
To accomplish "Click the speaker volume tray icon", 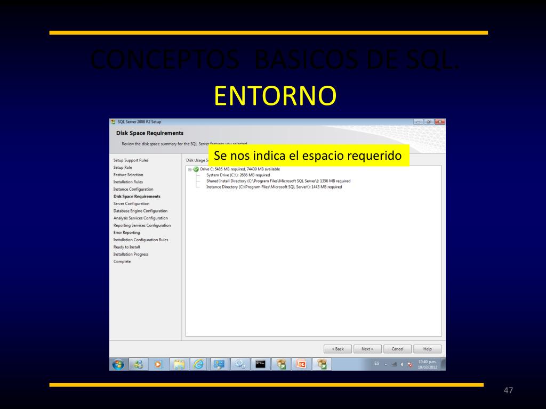I will 402,364.
